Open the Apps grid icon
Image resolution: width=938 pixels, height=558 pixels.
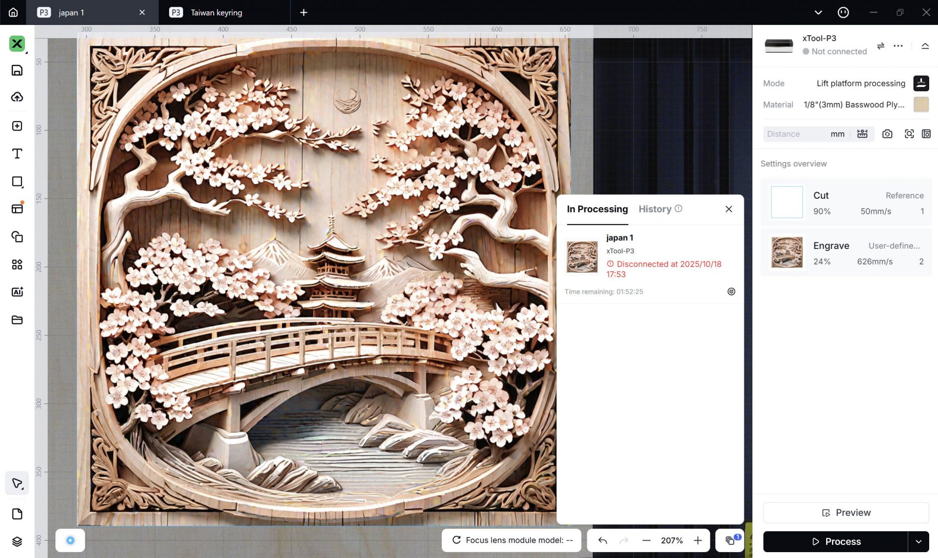(x=17, y=265)
